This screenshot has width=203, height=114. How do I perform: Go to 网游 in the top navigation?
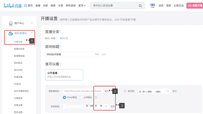[53, 6]
